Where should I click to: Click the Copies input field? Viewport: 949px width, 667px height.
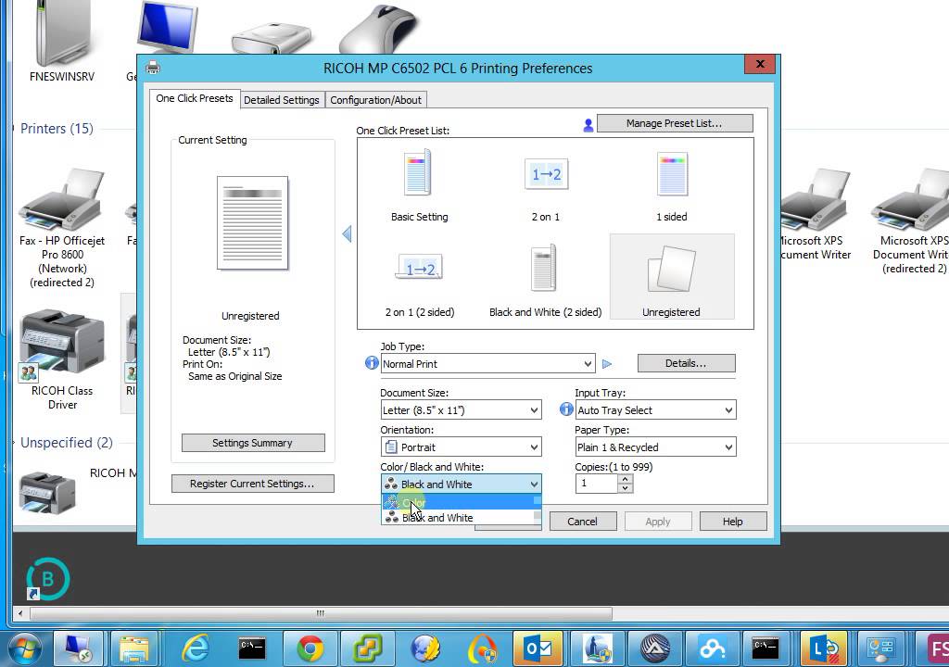597,484
